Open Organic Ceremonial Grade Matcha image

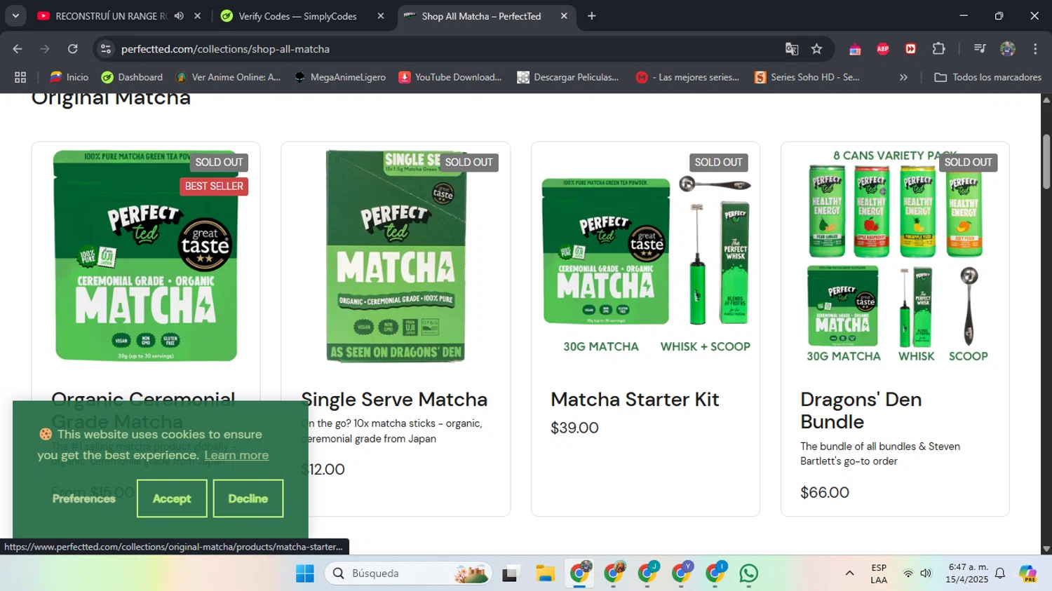click(x=146, y=256)
